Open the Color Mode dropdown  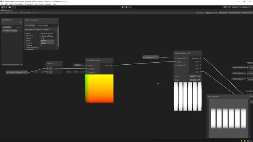click(x=211, y=13)
